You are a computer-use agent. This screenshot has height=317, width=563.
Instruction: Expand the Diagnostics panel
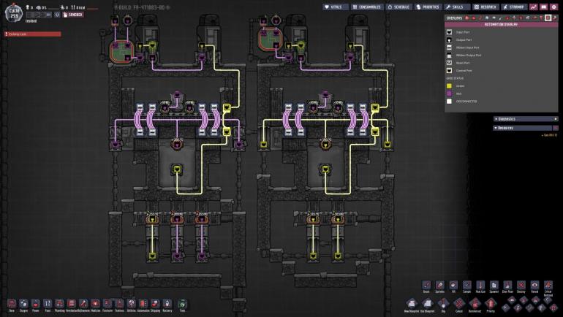tap(526, 119)
